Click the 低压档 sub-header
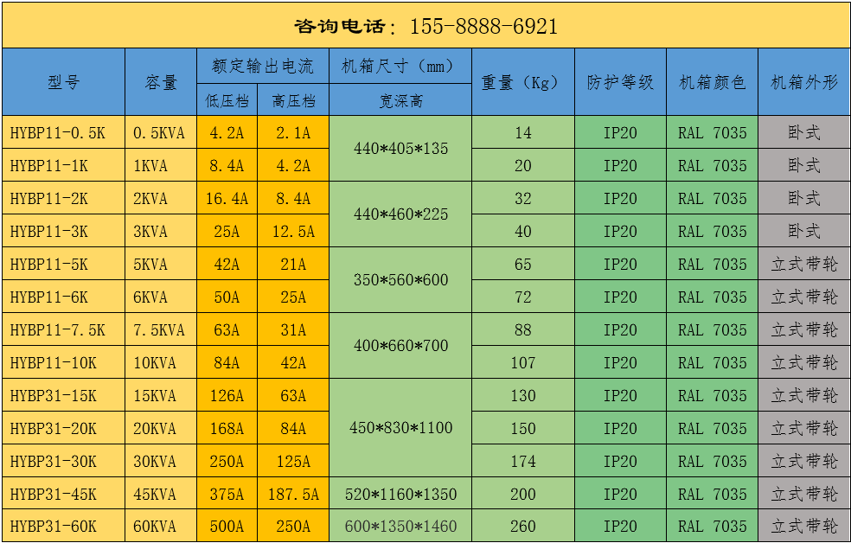 click(227, 99)
